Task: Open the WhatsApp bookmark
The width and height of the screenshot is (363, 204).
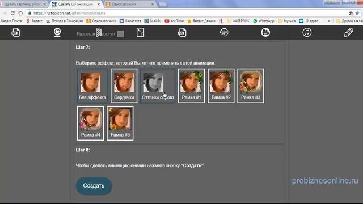Action: (x=263, y=21)
